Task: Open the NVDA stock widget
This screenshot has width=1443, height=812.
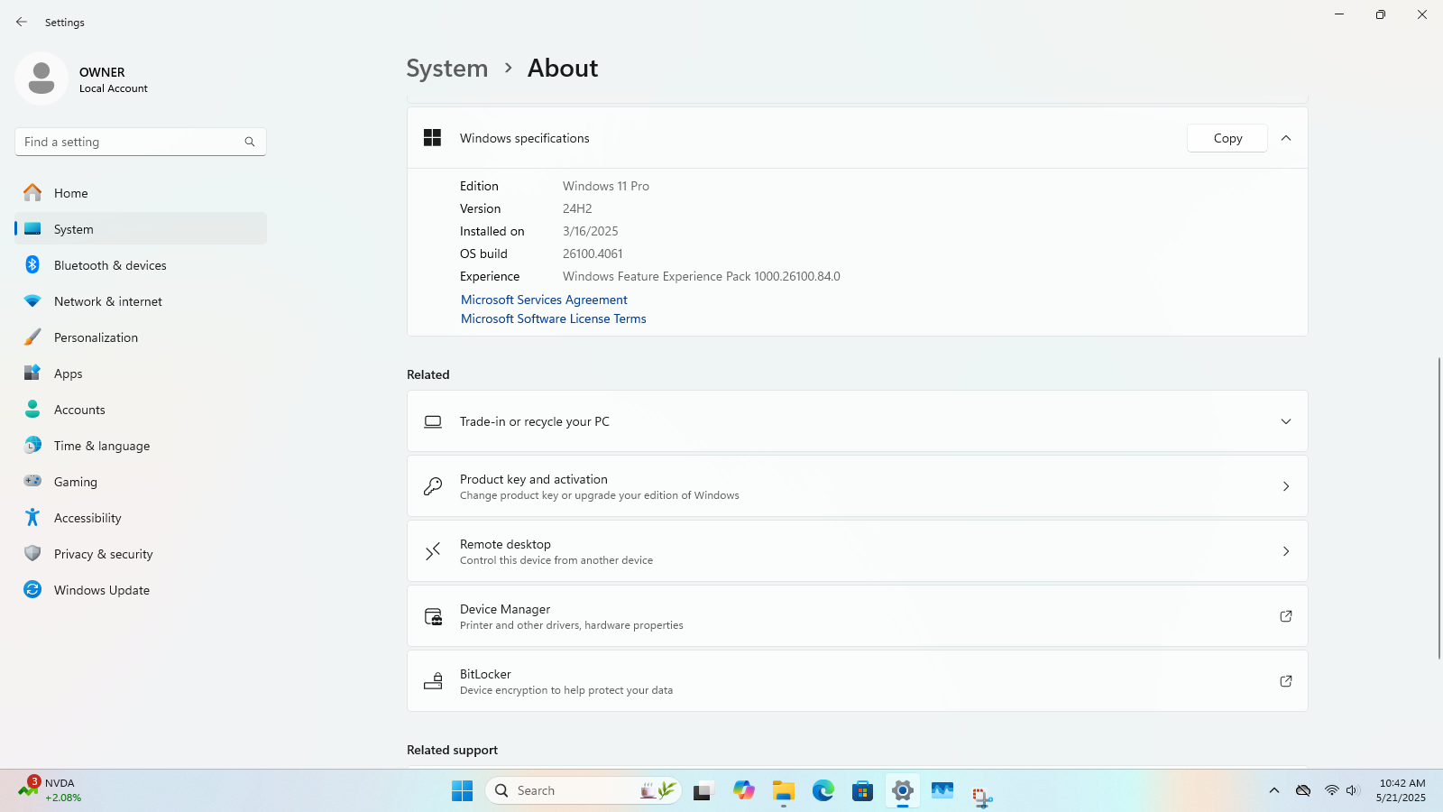Action: point(51,790)
